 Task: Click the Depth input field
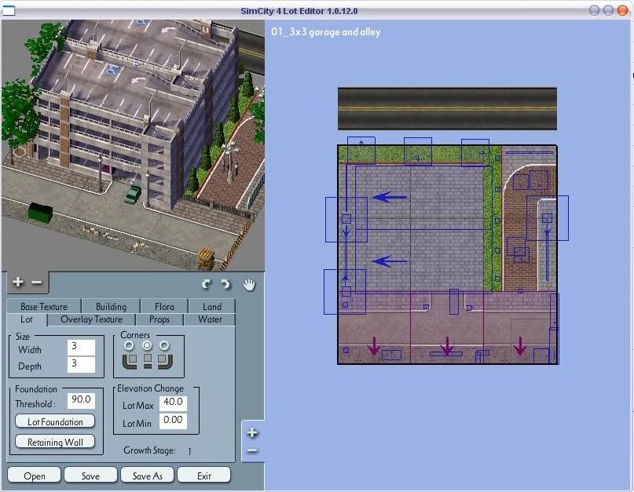[x=81, y=364]
